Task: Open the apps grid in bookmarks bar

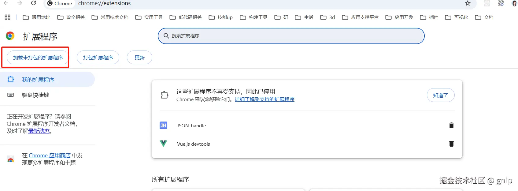Action: 8,17
